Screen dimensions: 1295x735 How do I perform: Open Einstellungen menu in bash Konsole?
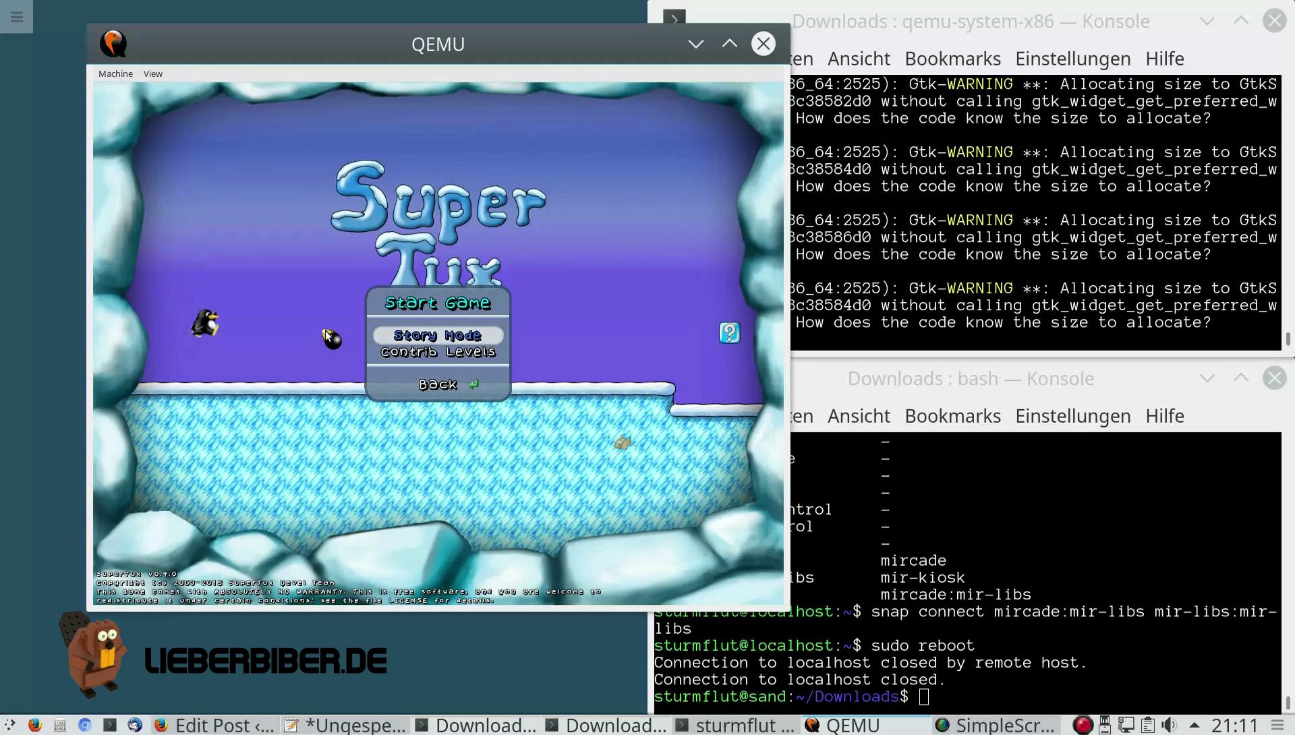coord(1072,416)
